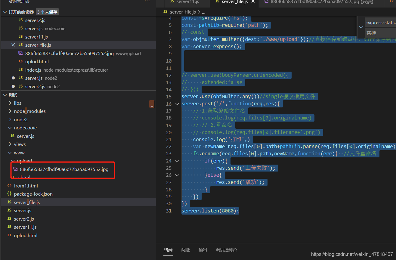Click the 替换 replace input field

point(380,33)
